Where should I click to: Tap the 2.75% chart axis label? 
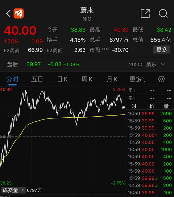[119, 89]
